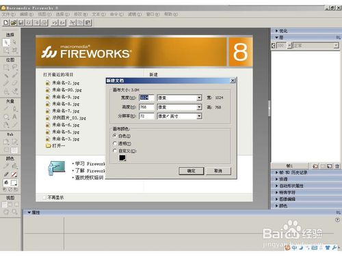Select the Paint Bucket tool
The height and width of the screenshot is (256, 342).
tap(14, 166)
